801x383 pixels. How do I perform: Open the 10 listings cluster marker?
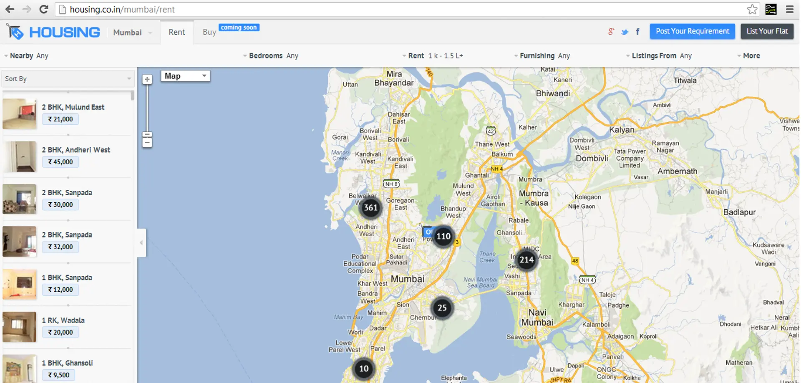[x=364, y=369]
